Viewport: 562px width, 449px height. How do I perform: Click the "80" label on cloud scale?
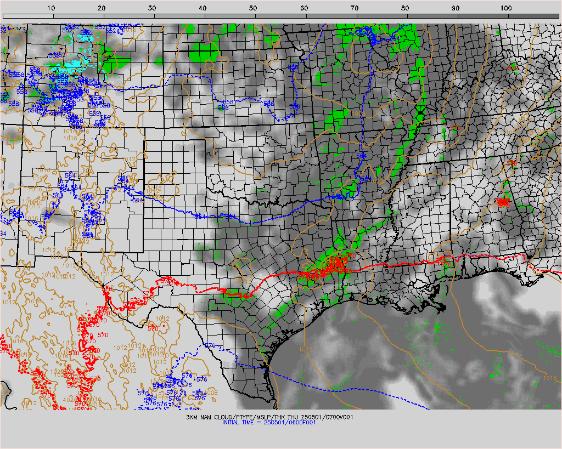(x=405, y=8)
